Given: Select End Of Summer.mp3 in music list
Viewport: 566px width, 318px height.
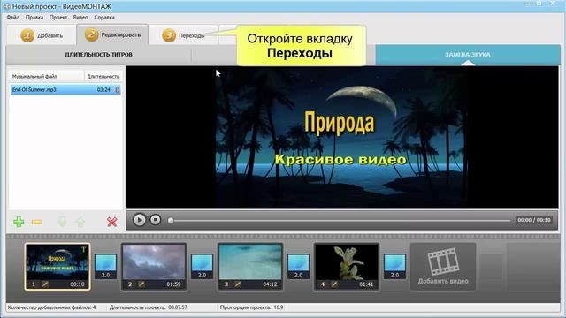Looking at the screenshot, I should [x=65, y=90].
